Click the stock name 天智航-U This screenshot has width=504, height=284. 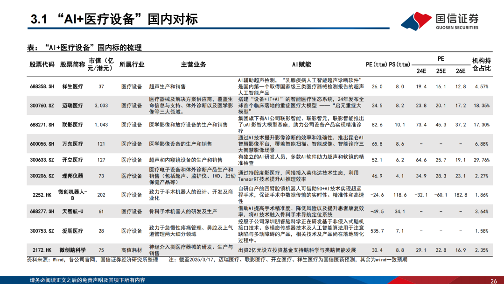(73, 211)
